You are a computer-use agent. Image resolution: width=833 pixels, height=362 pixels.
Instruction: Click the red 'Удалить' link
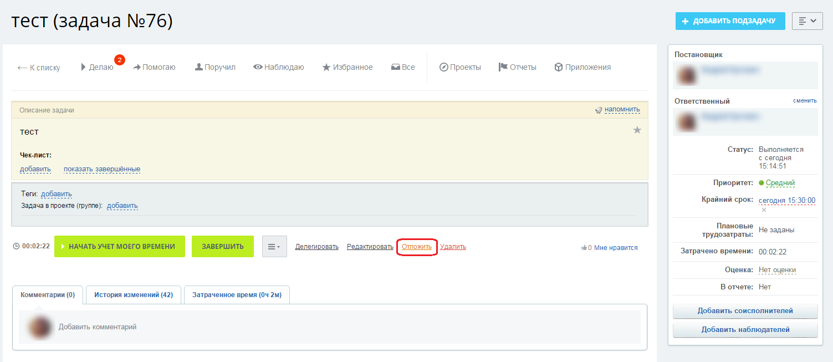(453, 247)
